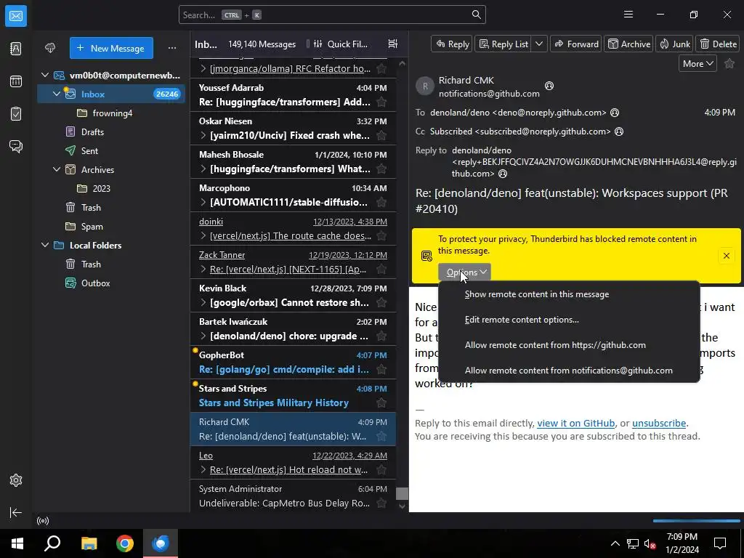
Task: Forward the open message
Action: click(576, 44)
